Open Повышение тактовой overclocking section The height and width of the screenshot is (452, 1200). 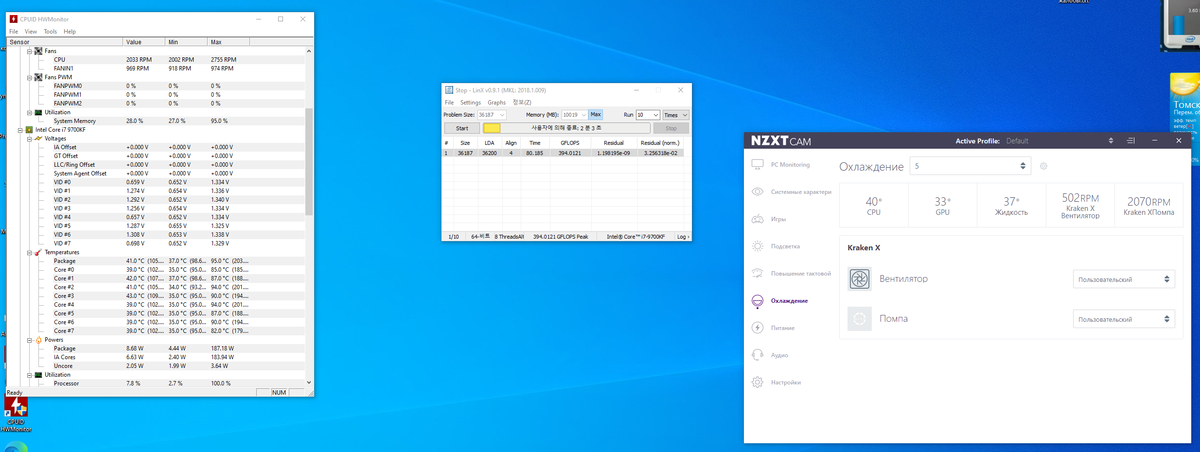[x=791, y=274]
